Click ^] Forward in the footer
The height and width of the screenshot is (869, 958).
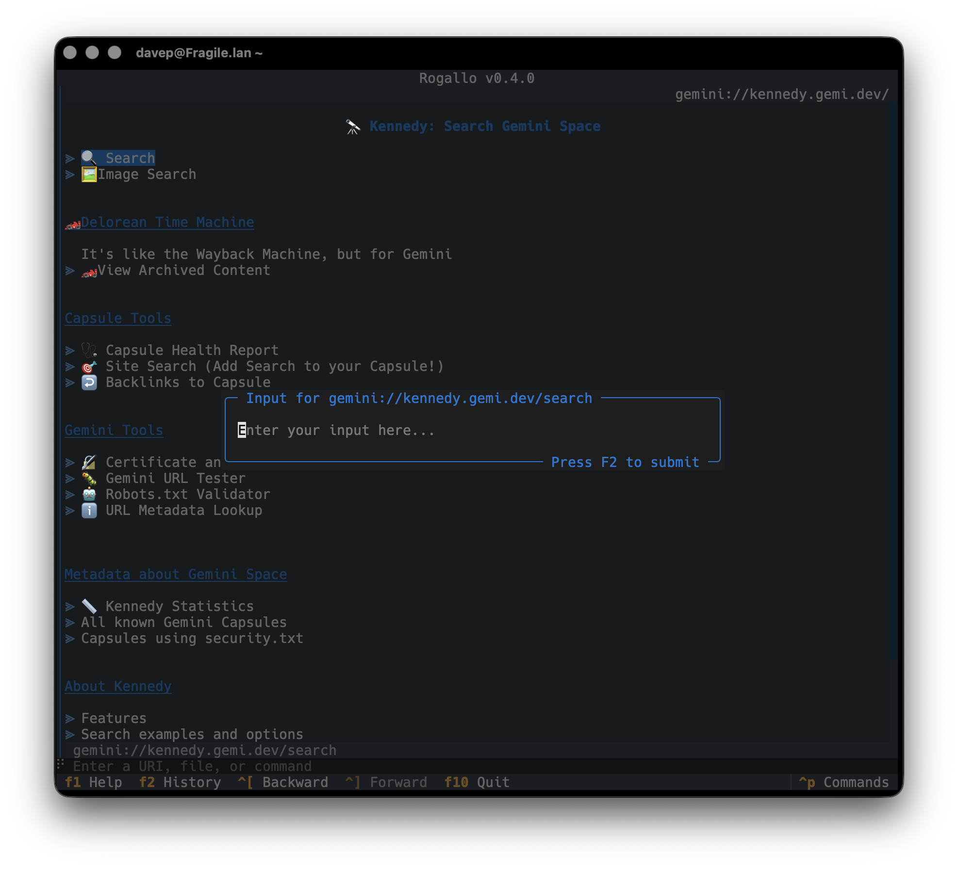(x=386, y=782)
